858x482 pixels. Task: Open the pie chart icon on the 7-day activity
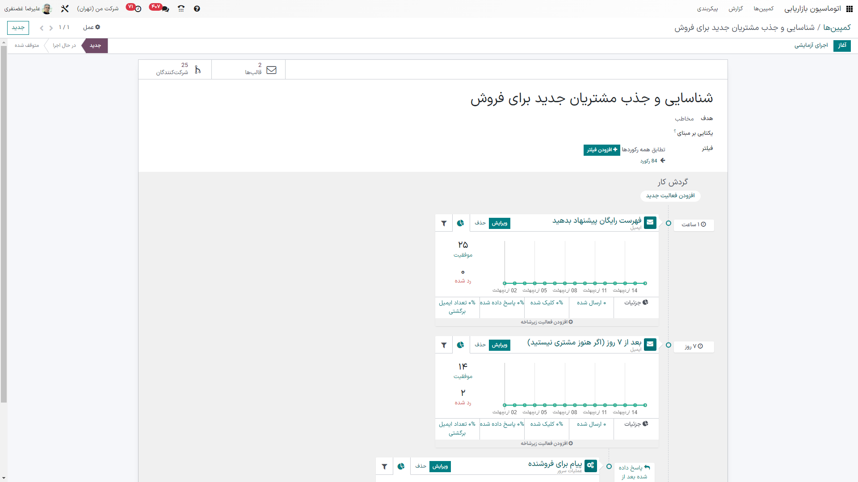click(x=460, y=345)
